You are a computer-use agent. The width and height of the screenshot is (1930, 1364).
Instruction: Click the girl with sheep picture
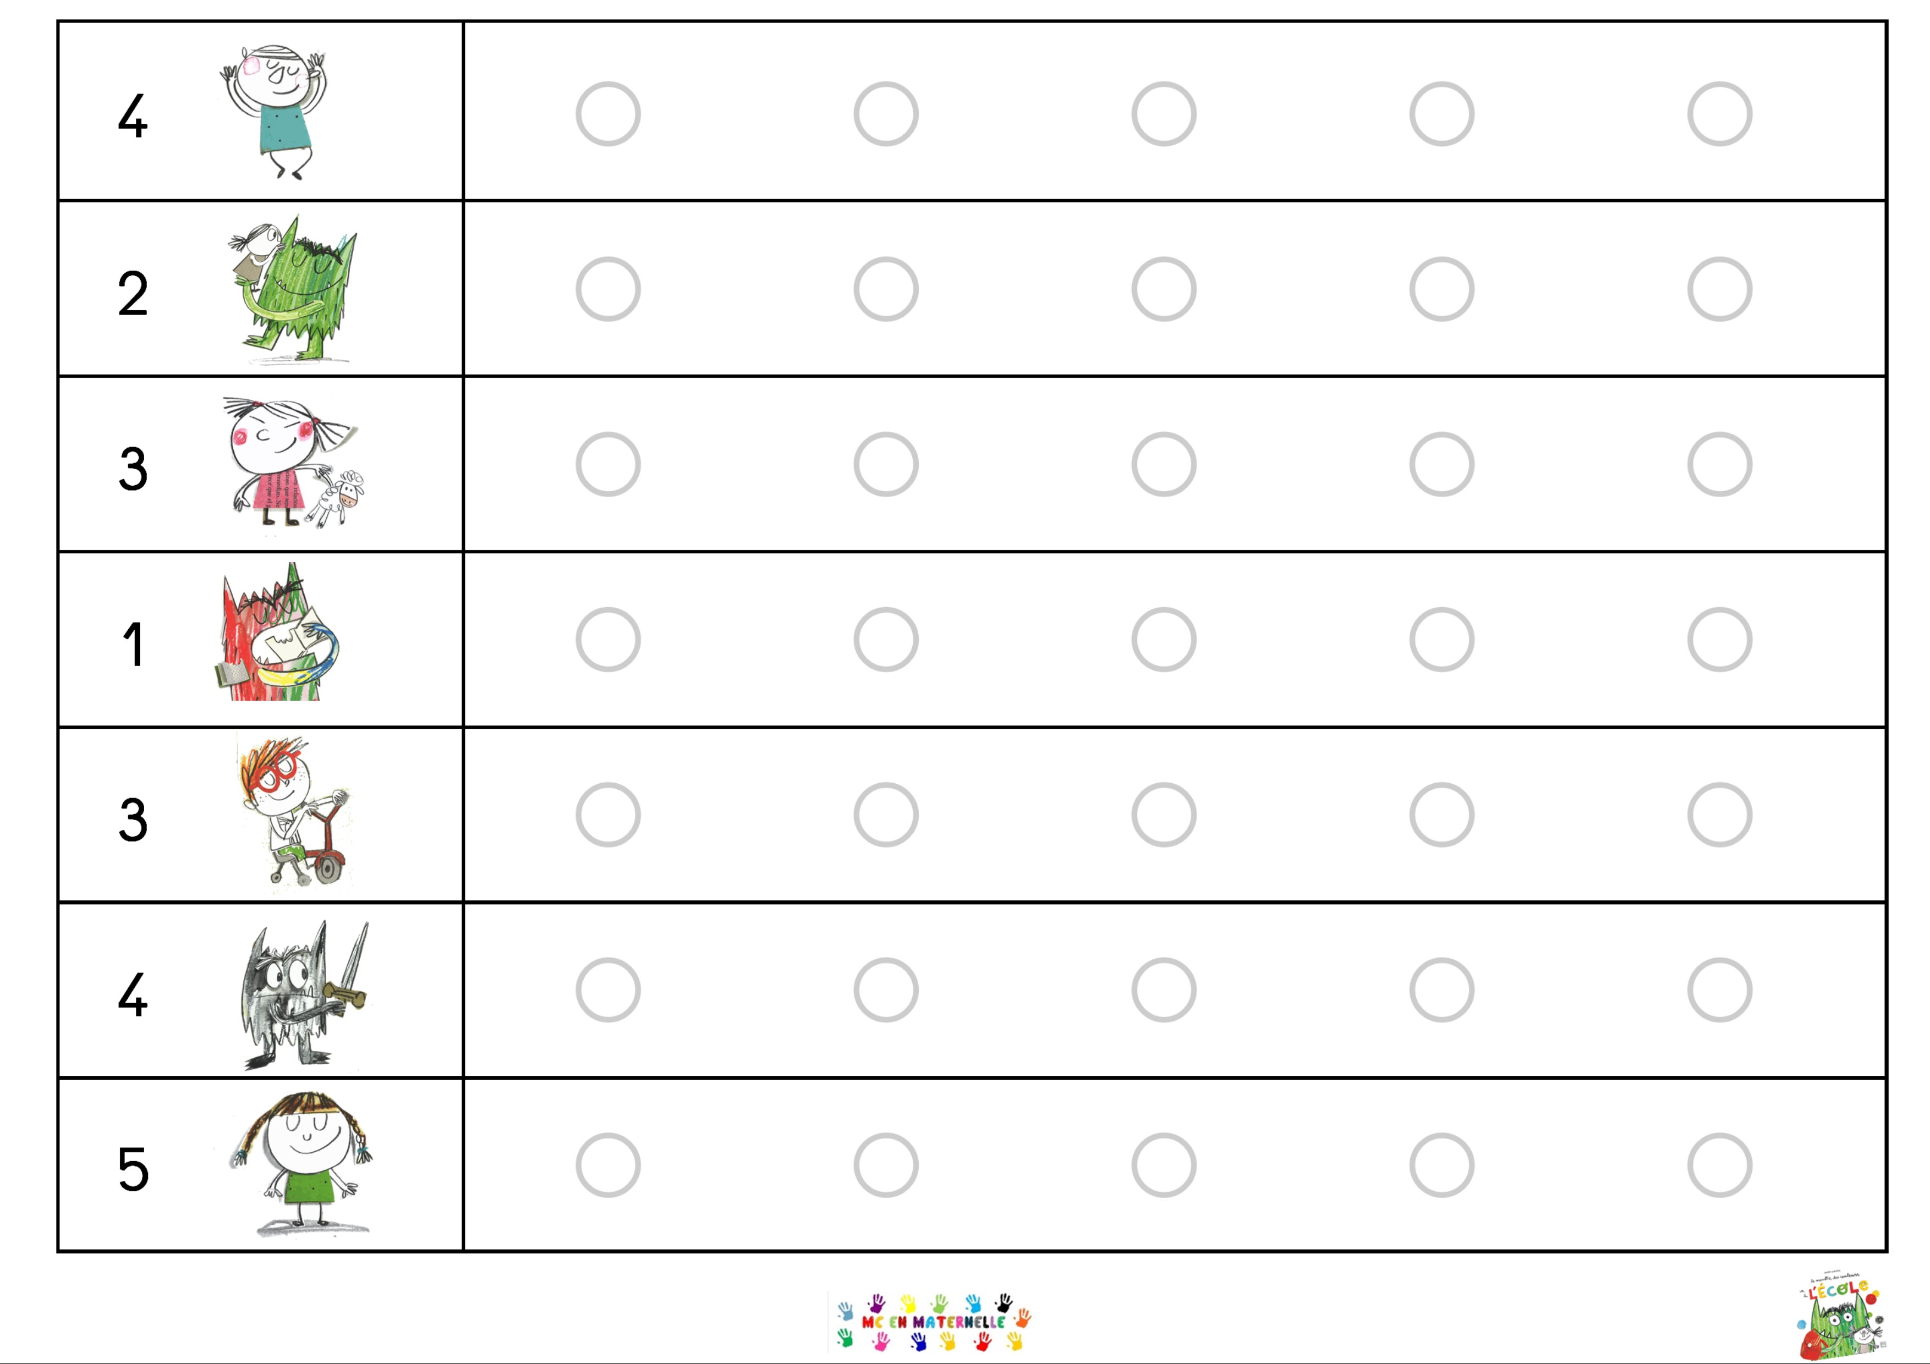coord(293,463)
